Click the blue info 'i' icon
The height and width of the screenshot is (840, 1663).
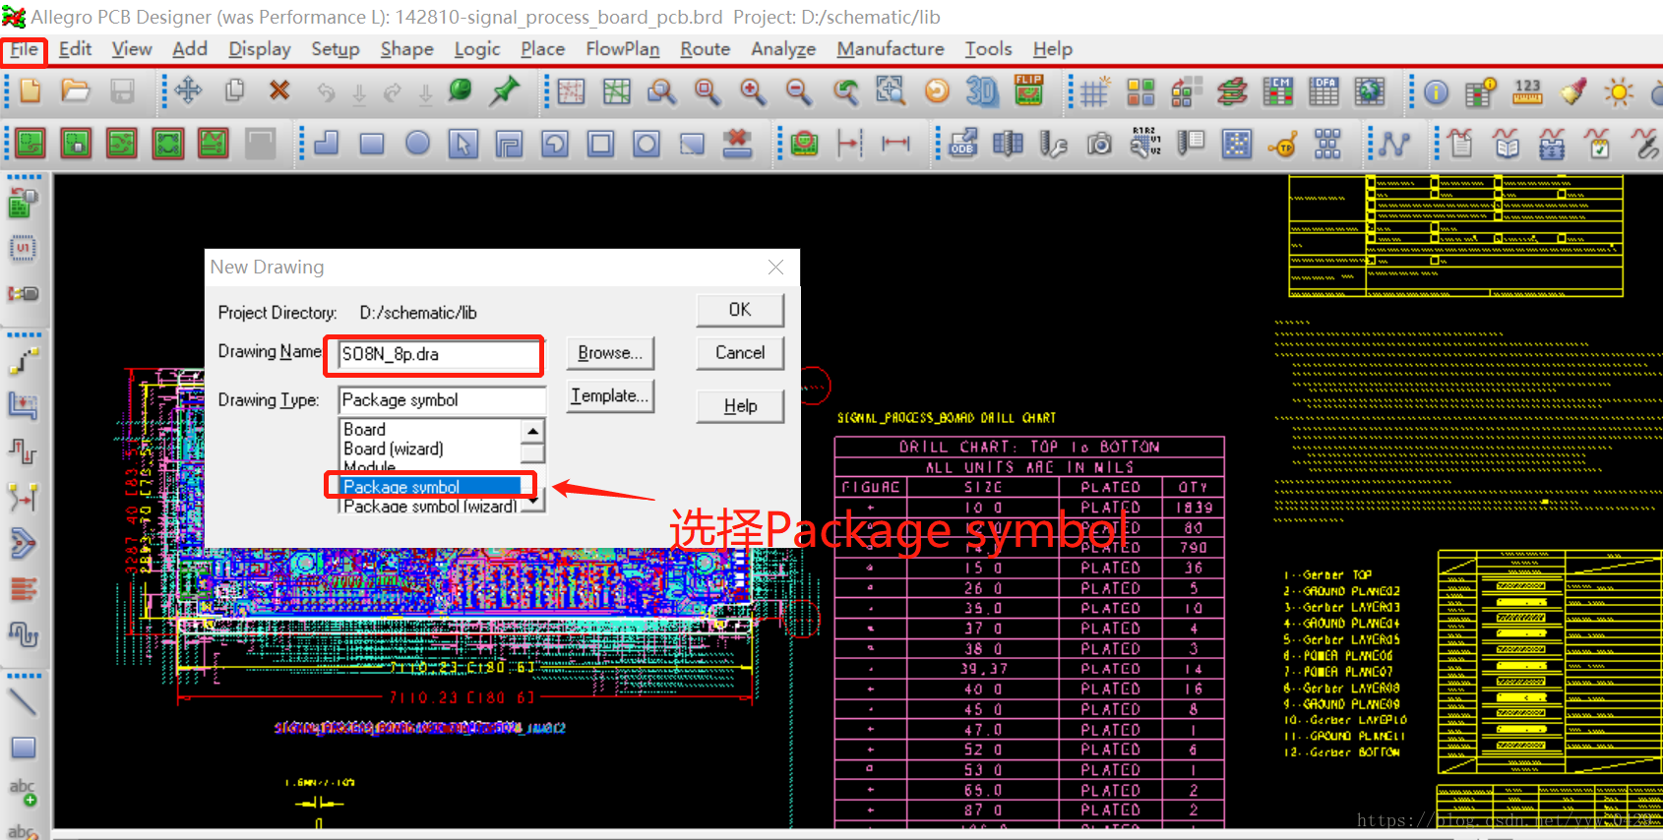click(x=1436, y=92)
